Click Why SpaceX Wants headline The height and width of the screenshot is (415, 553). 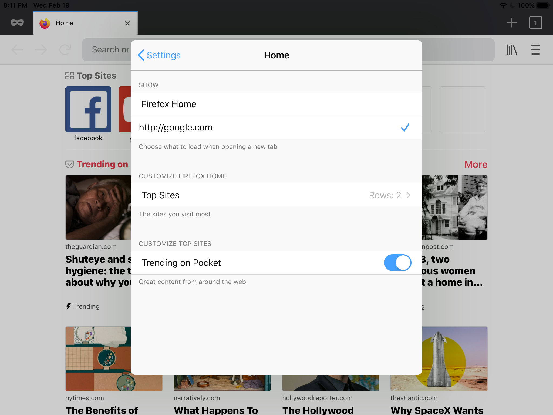click(437, 410)
